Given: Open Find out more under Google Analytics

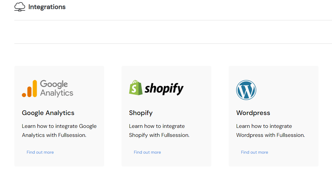Looking at the screenshot, I should (40, 152).
